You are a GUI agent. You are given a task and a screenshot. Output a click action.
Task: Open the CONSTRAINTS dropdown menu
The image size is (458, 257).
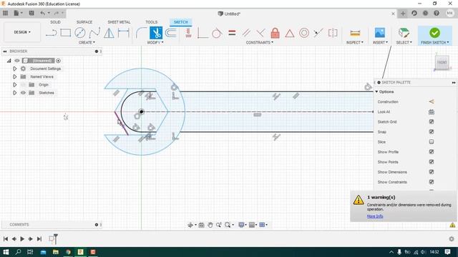coord(259,43)
